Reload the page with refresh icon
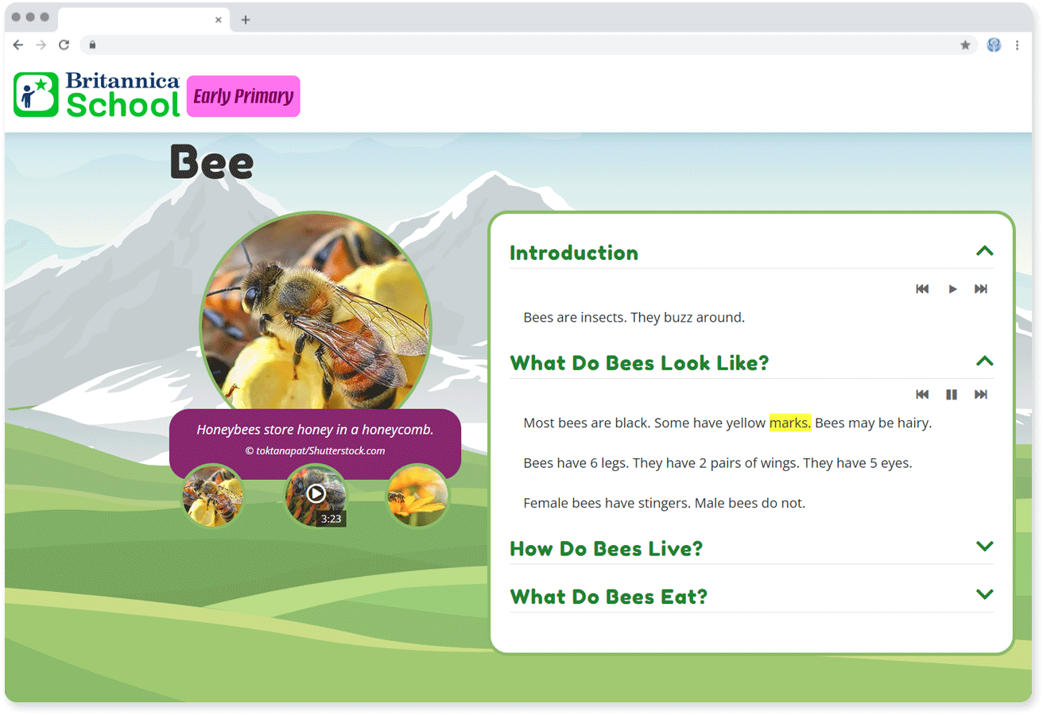This screenshot has height=715, width=1043. (x=64, y=45)
